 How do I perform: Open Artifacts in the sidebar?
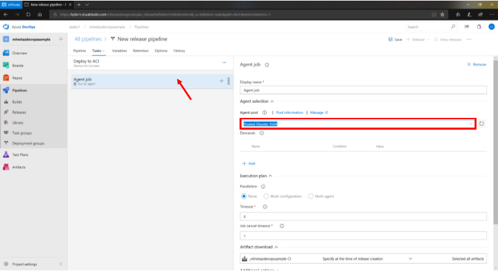(18, 167)
